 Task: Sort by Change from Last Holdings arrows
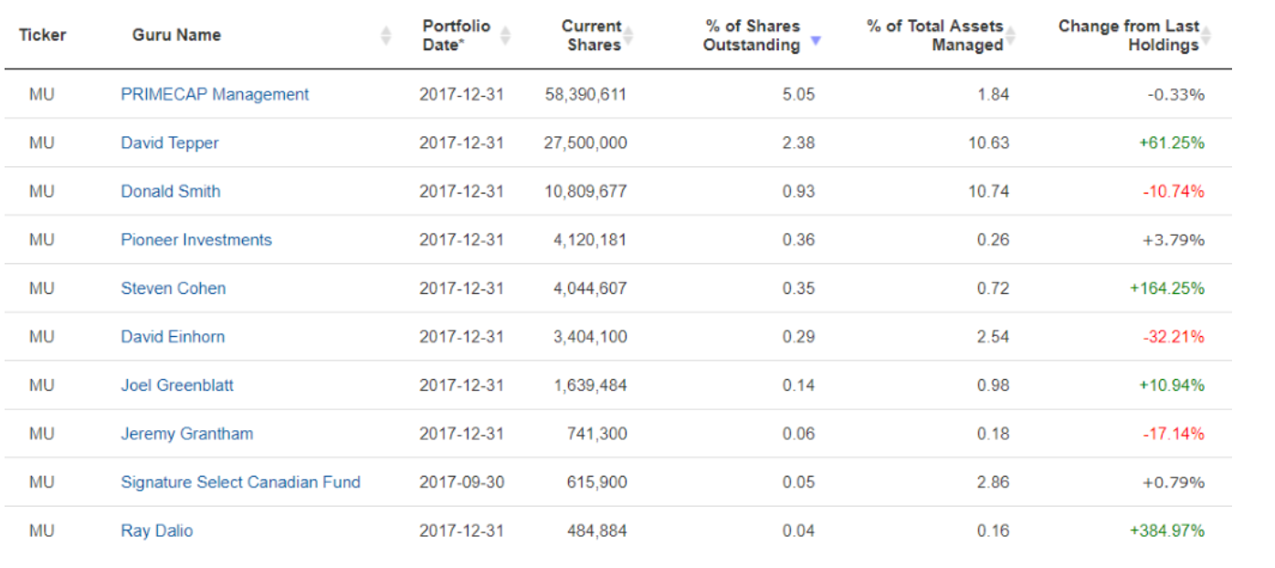(x=1207, y=35)
